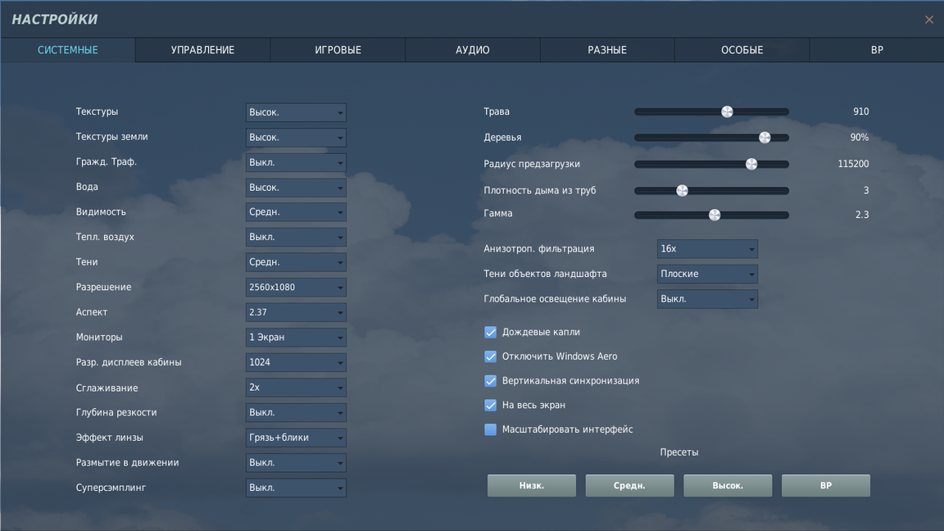Screen dimensions: 944x531
Task: Click the Плотность дыма value 3
Action: [x=866, y=191]
